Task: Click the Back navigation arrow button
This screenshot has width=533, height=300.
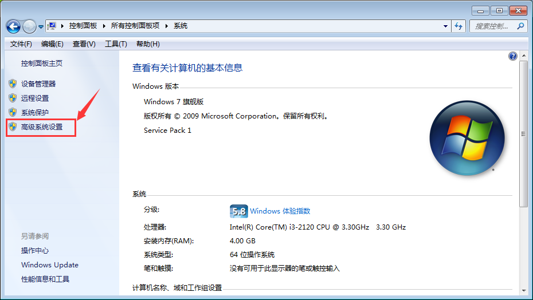Action: (x=14, y=26)
